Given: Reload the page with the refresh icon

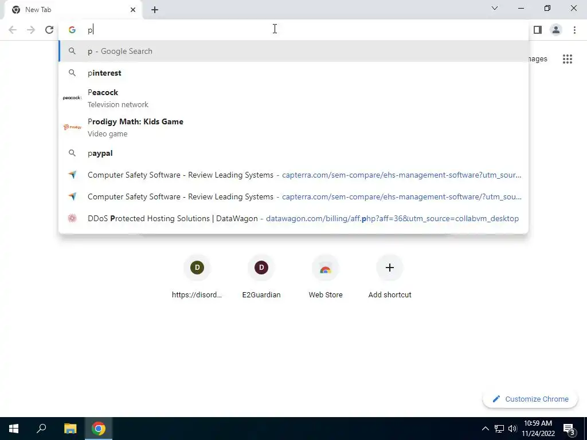Looking at the screenshot, I should pos(49,30).
